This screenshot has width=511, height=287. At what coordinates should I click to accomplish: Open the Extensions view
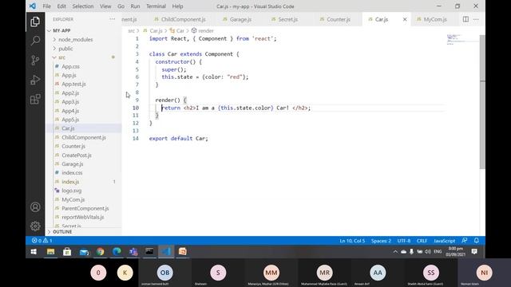pyautogui.click(x=35, y=99)
